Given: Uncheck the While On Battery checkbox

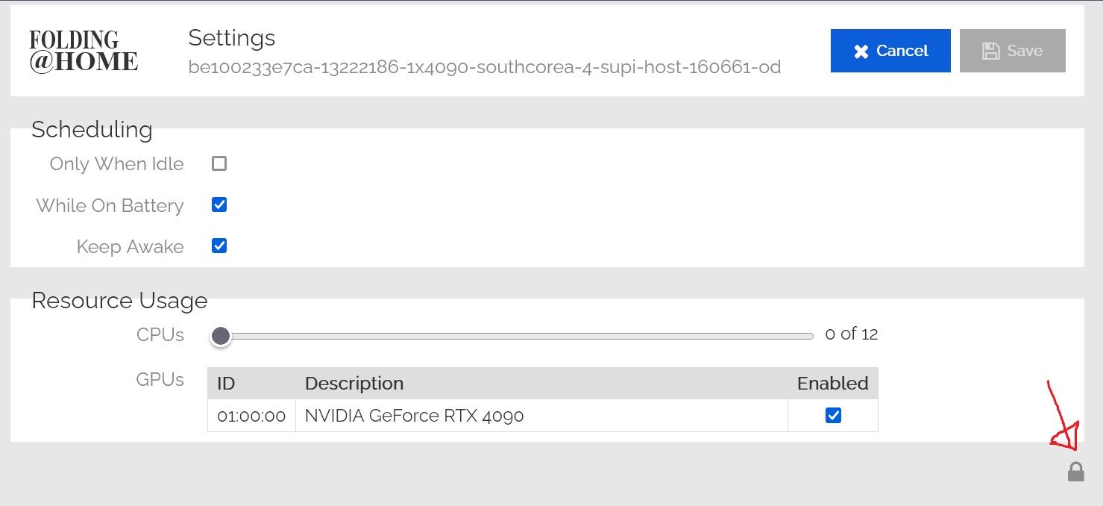Looking at the screenshot, I should (219, 204).
